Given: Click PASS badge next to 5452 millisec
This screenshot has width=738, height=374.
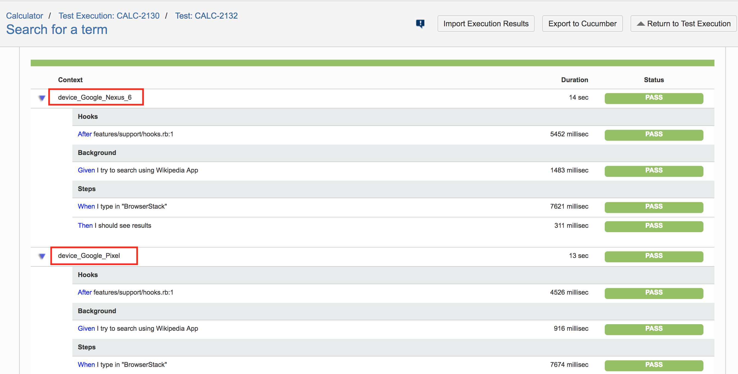Looking at the screenshot, I should tap(654, 135).
